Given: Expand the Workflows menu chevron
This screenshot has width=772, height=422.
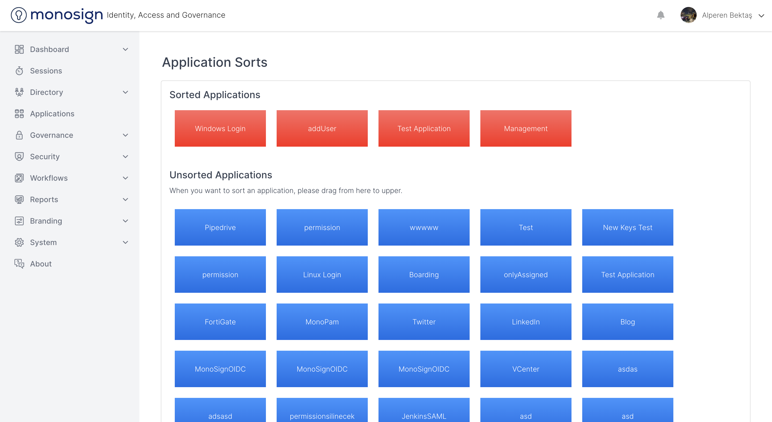Looking at the screenshot, I should pyautogui.click(x=125, y=178).
